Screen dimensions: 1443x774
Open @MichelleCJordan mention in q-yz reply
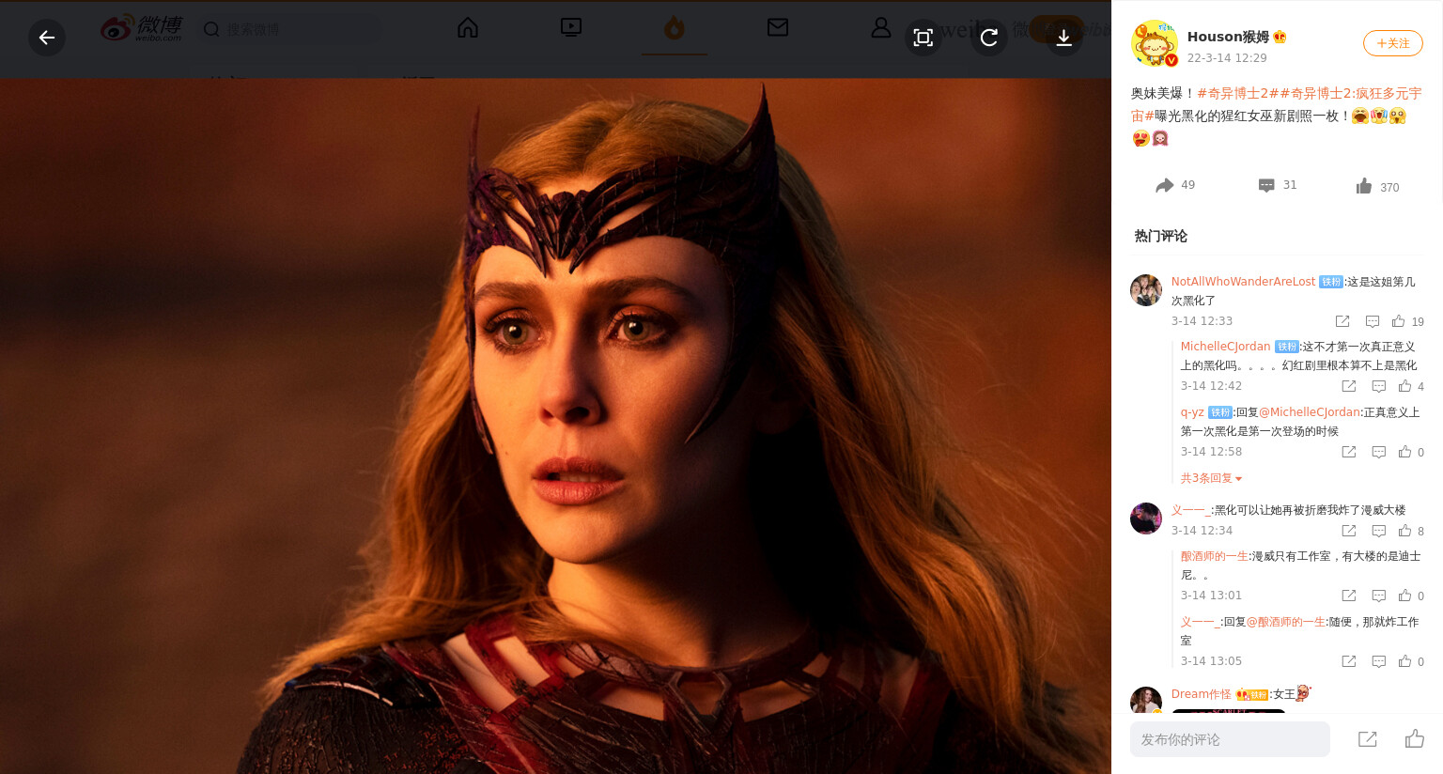point(1310,412)
